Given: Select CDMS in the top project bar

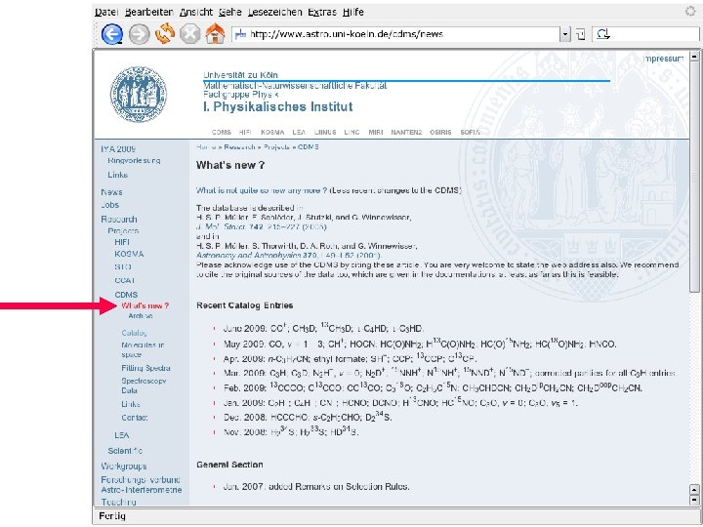Looking at the screenshot, I should pos(222,132).
